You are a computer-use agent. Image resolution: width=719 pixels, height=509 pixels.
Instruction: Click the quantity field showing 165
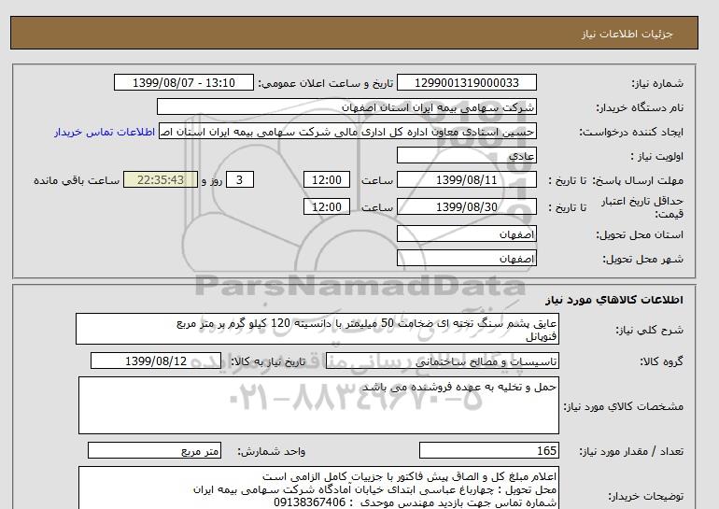click(x=488, y=451)
